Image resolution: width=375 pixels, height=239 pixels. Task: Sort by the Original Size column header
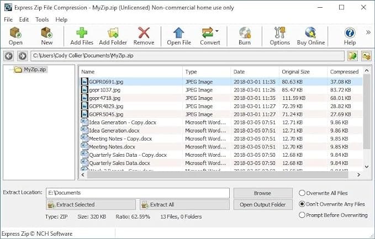coord(303,72)
